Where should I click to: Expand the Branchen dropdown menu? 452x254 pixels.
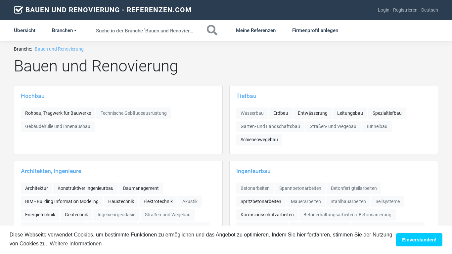[64, 30]
